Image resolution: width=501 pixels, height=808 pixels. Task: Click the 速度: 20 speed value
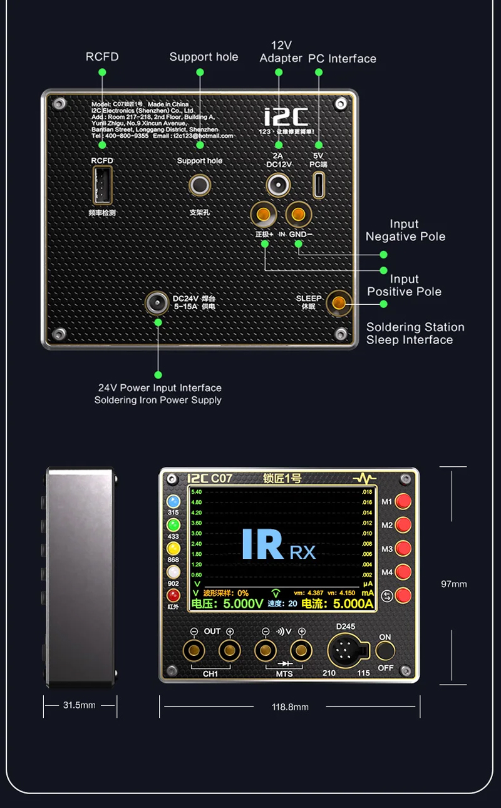(282, 603)
